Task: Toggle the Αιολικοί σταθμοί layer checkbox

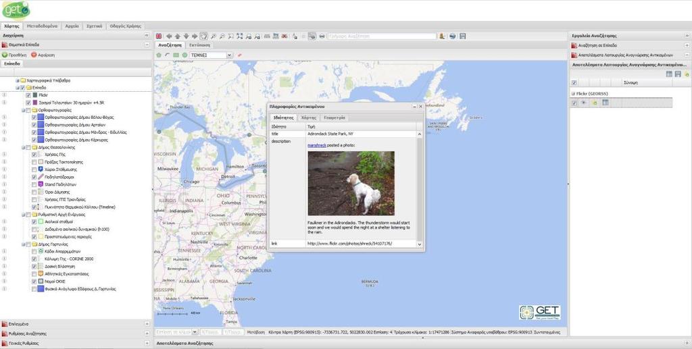Action: [x=34, y=221]
